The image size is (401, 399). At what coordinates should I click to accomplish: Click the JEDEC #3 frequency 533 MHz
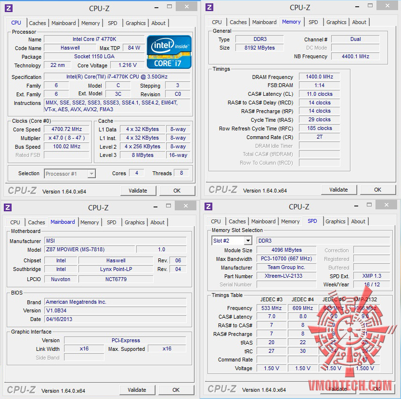pyautogui.click(x=272, y=308)
